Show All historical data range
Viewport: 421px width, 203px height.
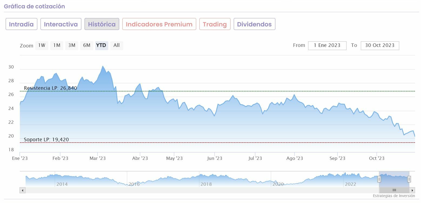[116, 46]
